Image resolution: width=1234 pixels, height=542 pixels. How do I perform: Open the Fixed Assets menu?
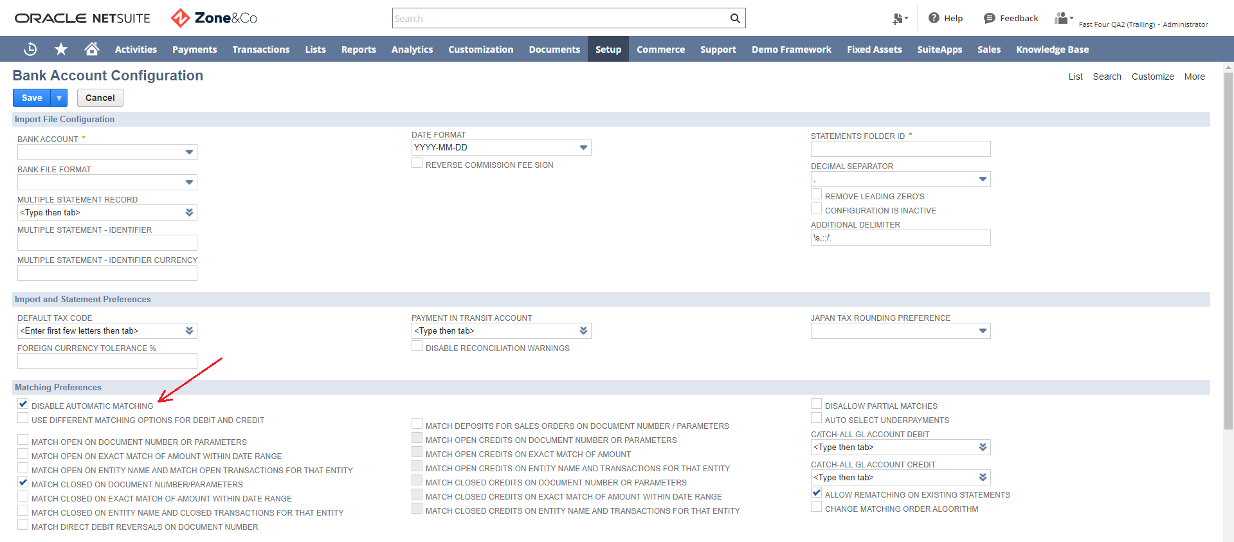pyautogui.click(x=875, y=50)
